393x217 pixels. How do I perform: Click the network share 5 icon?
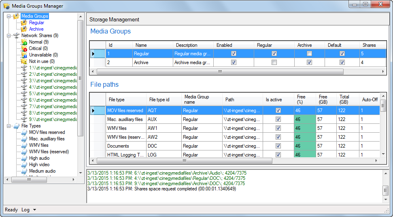(24, 94)
